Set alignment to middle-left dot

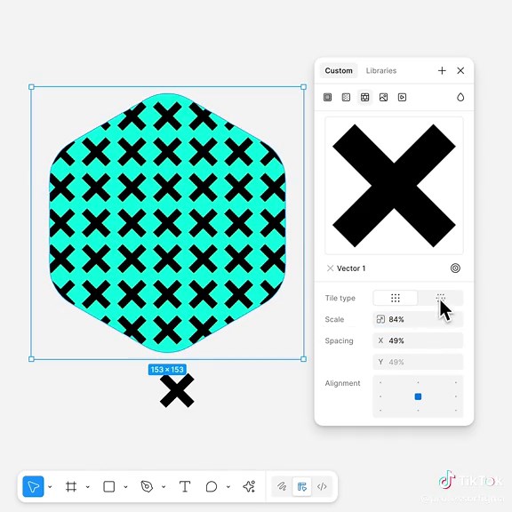tap(380, 396)
